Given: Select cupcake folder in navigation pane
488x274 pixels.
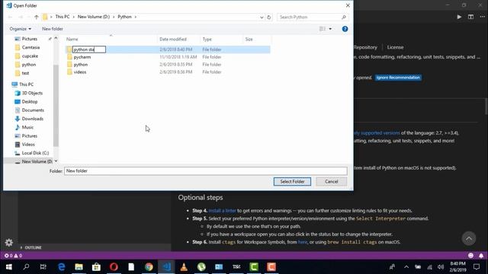Looking at the screenshot, I should pyautogui.click(x=30, y=56).
